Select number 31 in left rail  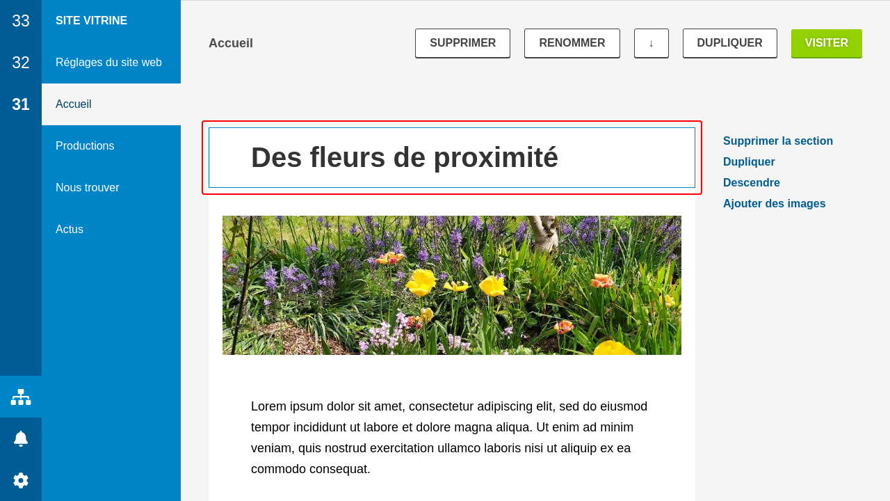[x=21, y=104]
